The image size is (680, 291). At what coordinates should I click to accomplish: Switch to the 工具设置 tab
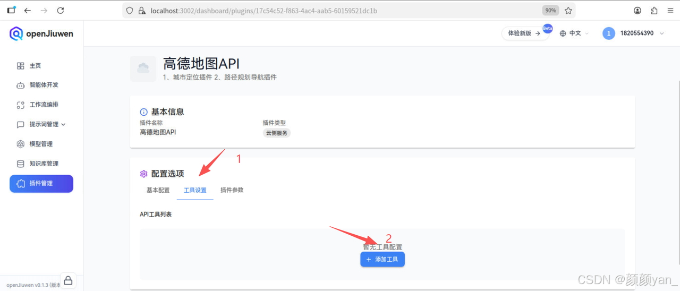pyautogui.click(x=195, y=190)
